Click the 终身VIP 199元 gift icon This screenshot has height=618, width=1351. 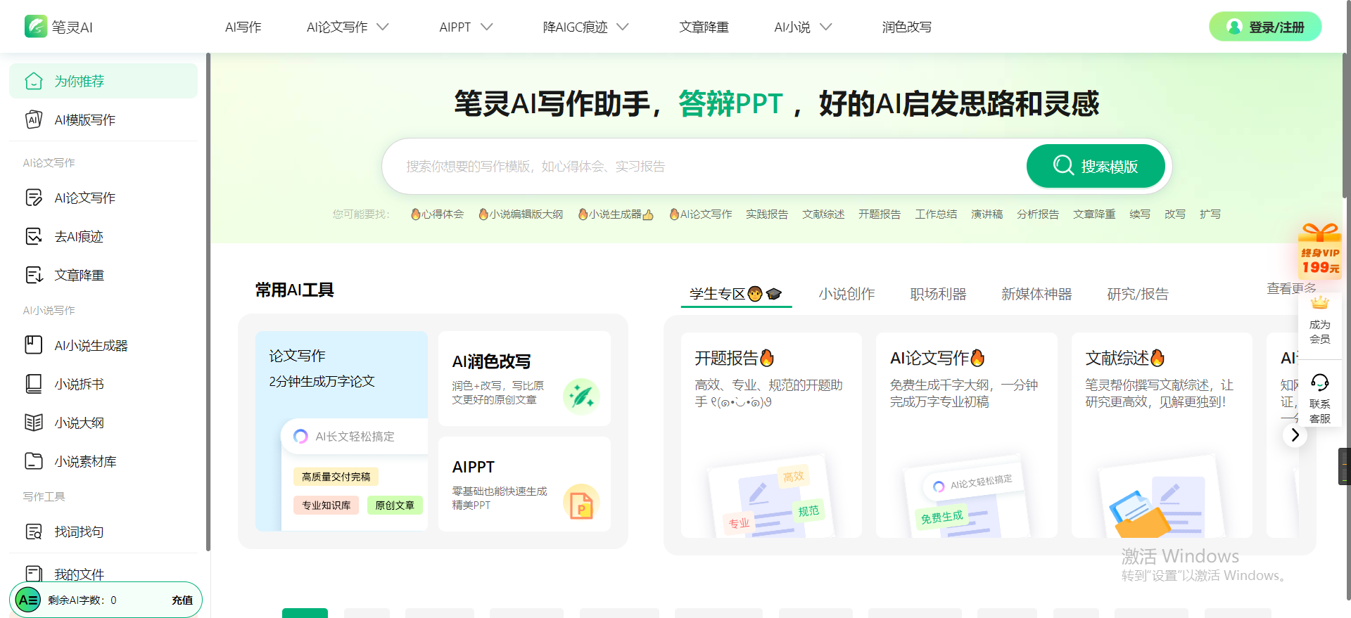pyautogui.click(x=1320, y=250)
